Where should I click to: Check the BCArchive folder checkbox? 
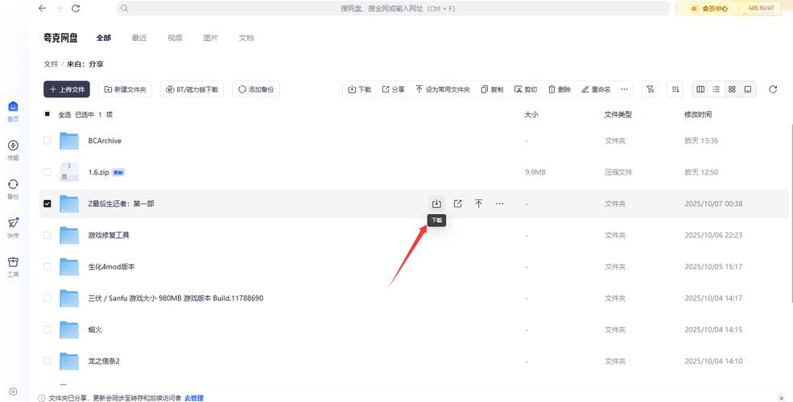pyautogui.click(x=47, y=141)
